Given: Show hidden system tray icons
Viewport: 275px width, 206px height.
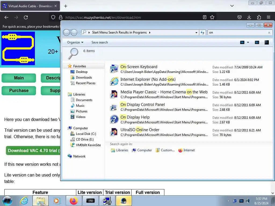Looking at the screenshot, I should (228, 201).
